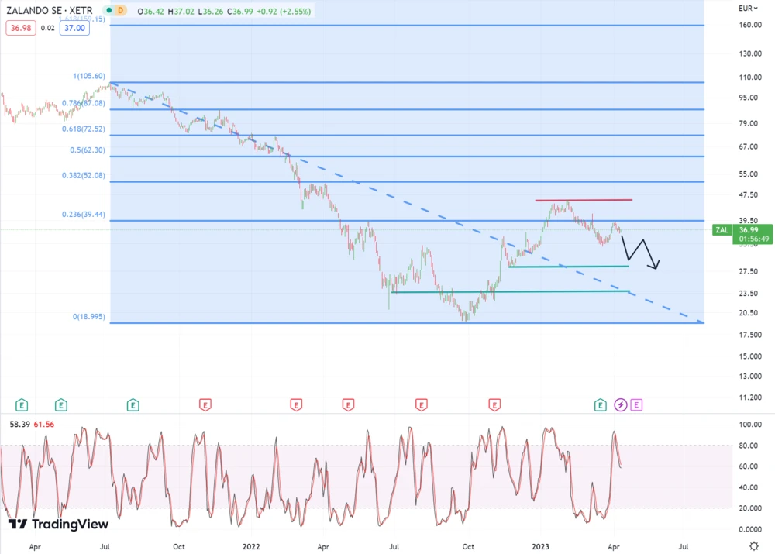
Task: Select the upper green support line
Action: click(568, 267)
